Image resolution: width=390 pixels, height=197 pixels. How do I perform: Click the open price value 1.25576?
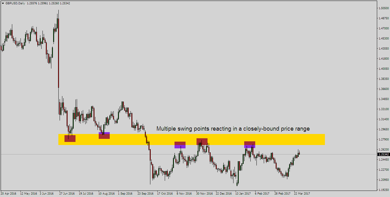32,3
